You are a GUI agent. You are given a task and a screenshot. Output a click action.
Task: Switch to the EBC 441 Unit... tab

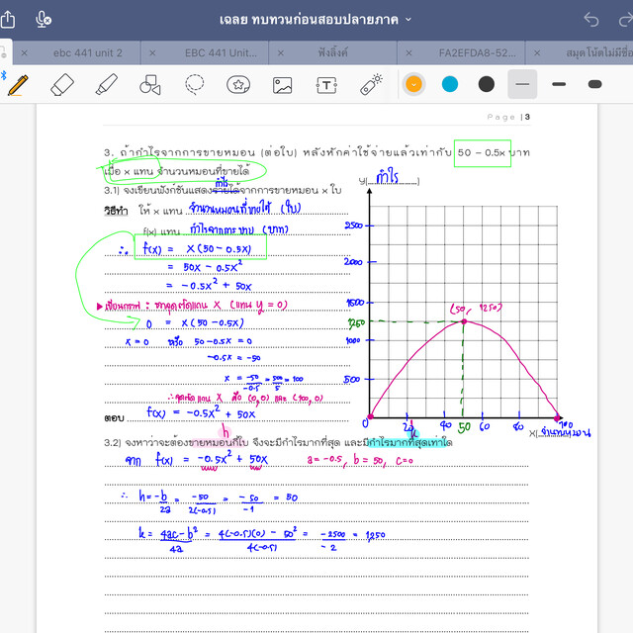221,52
